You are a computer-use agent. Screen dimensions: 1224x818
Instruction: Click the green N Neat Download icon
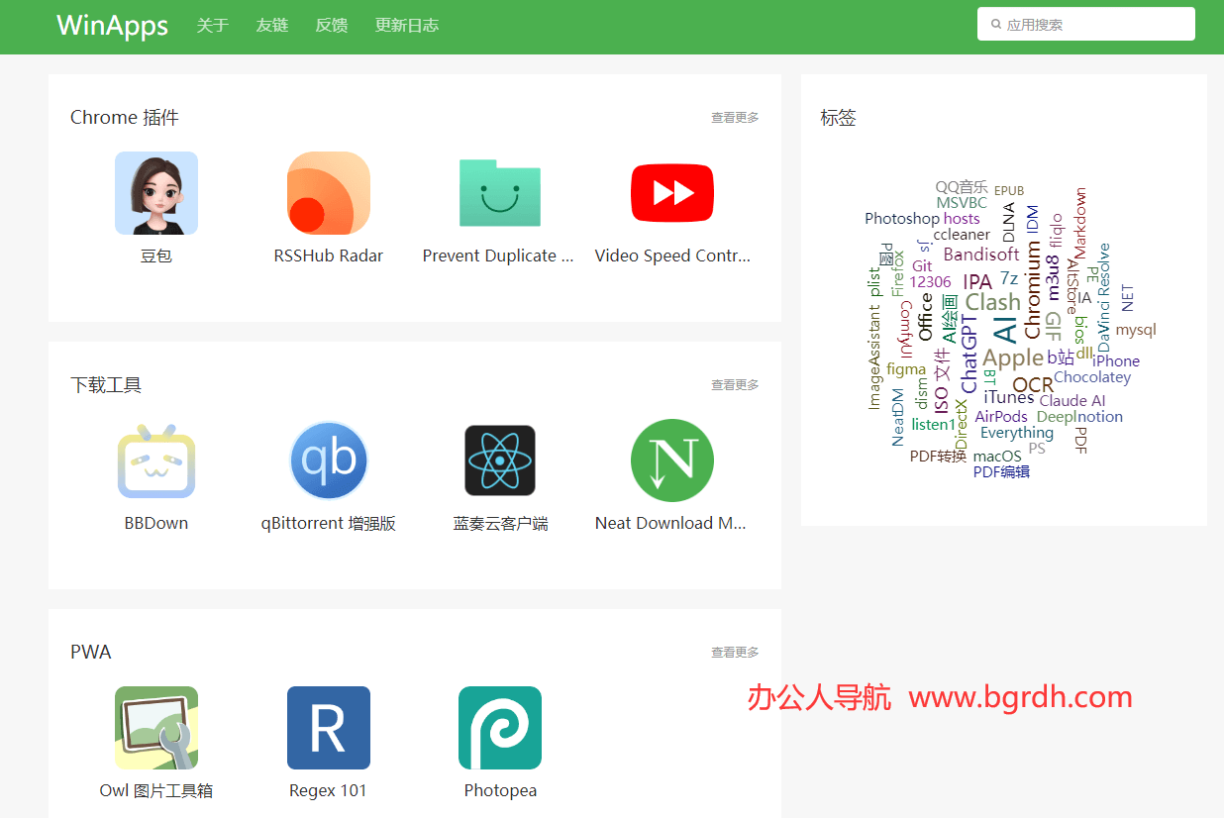(x=672, y=460)
